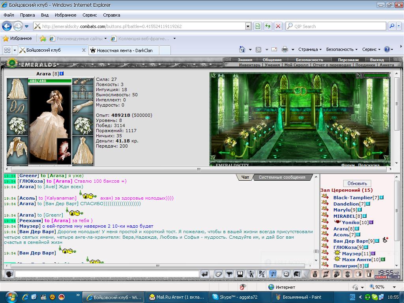Click the info icon next to Агата header
The image size is (404, 303).
(x=61, y=74)
